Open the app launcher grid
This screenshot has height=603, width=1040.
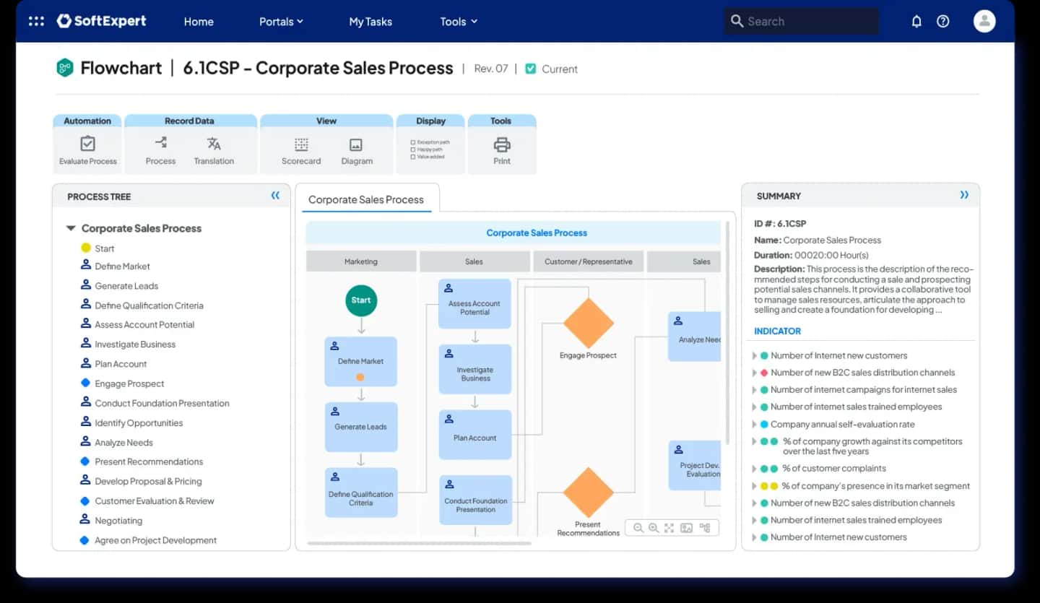pos(36,21)
